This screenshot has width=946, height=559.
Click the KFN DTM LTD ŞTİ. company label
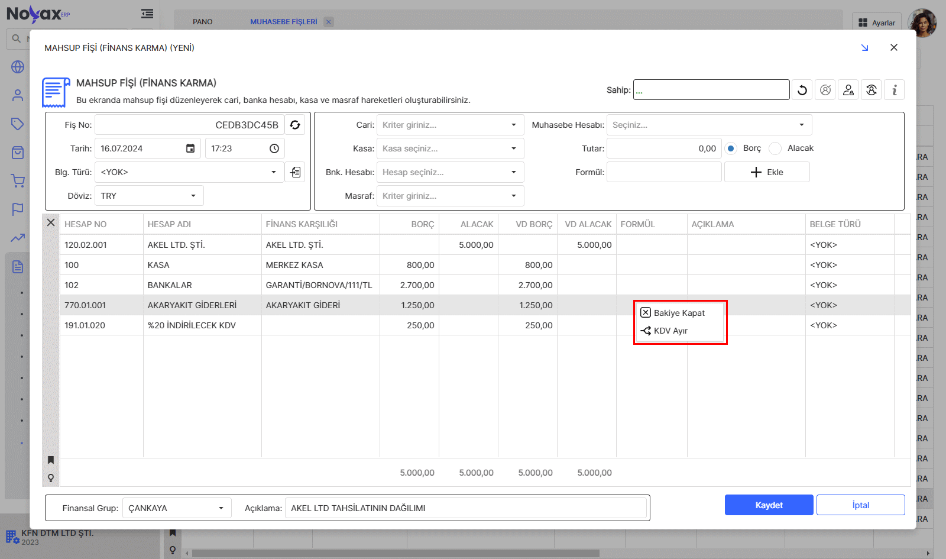click(57, 533)
